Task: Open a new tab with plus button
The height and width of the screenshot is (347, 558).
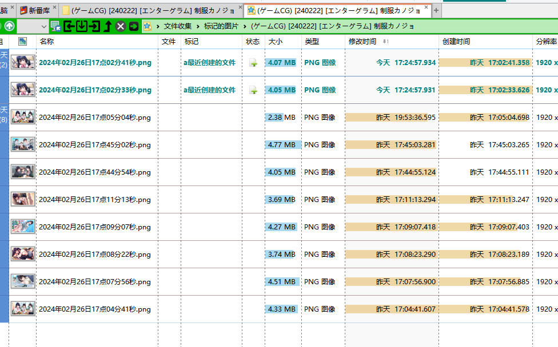Action: [436, 10]
